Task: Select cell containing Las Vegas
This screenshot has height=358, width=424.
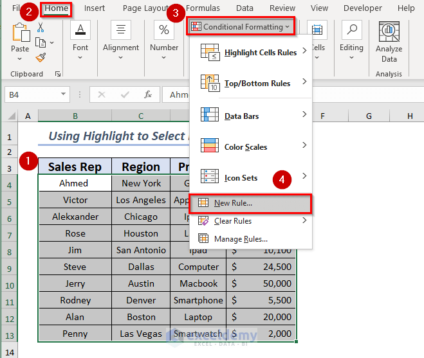Action: pos(141,334)
